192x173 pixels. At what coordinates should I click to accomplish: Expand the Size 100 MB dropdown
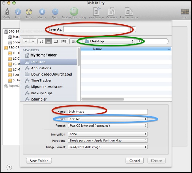(108, 119)
